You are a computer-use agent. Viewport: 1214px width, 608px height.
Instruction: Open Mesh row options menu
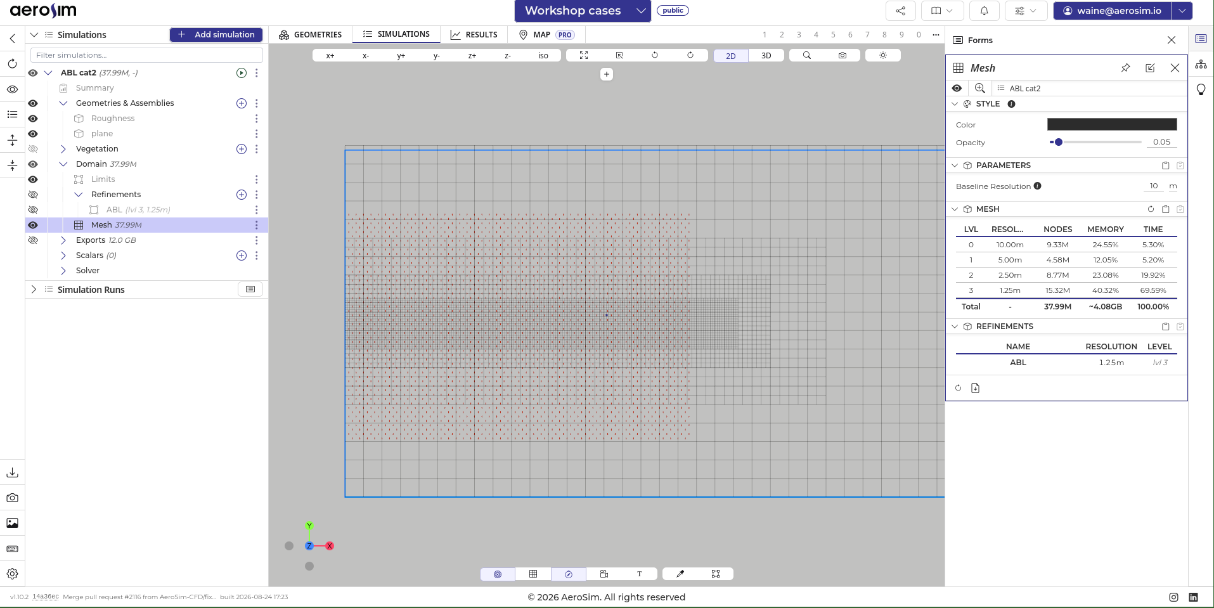click(256, 225)
